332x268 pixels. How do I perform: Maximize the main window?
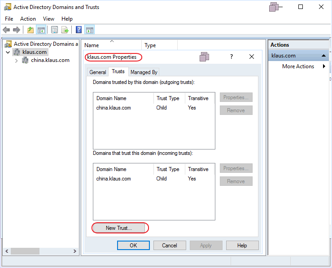(x=301, y=7)
